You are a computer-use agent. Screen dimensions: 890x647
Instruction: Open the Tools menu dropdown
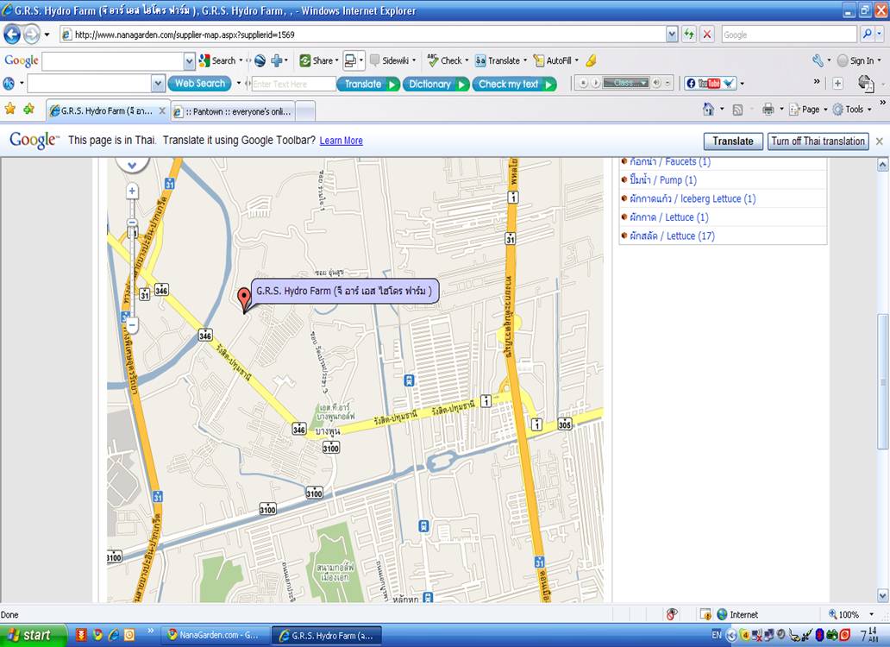click(x=854, y=110)
